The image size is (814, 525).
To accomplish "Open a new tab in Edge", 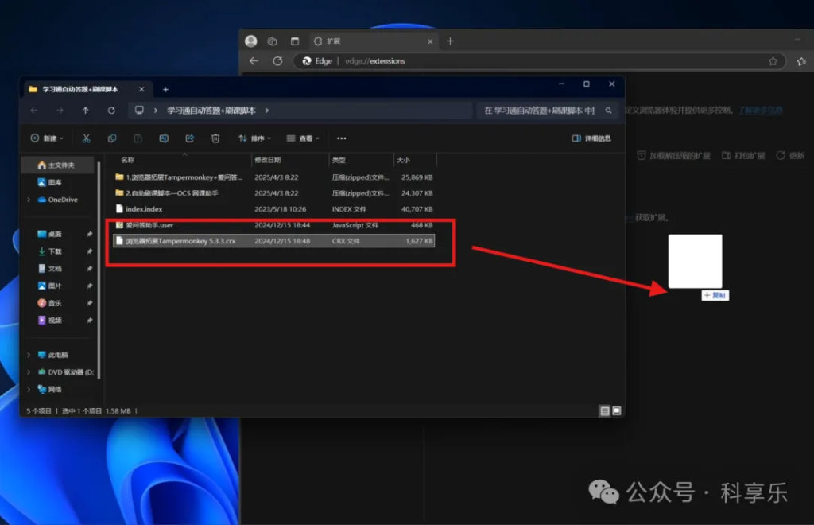I will coord(450,41).
